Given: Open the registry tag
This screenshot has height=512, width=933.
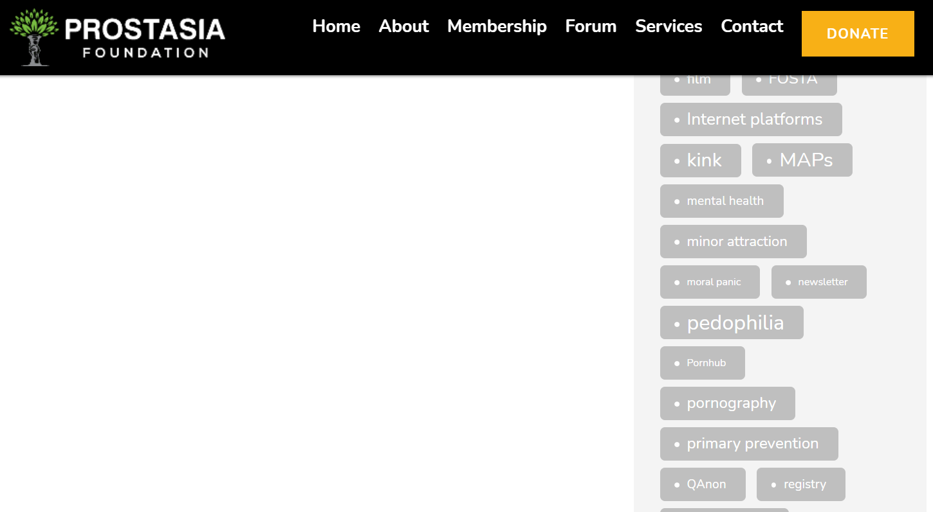Looking at the screenshot, I should [801, 484].
